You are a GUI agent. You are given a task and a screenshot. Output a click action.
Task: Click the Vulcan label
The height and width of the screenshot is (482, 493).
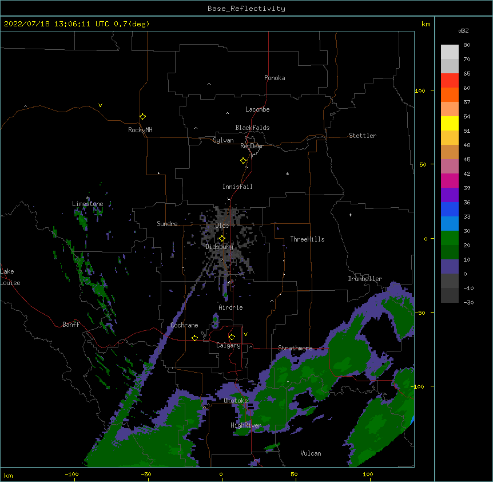[x=311, y=453]
